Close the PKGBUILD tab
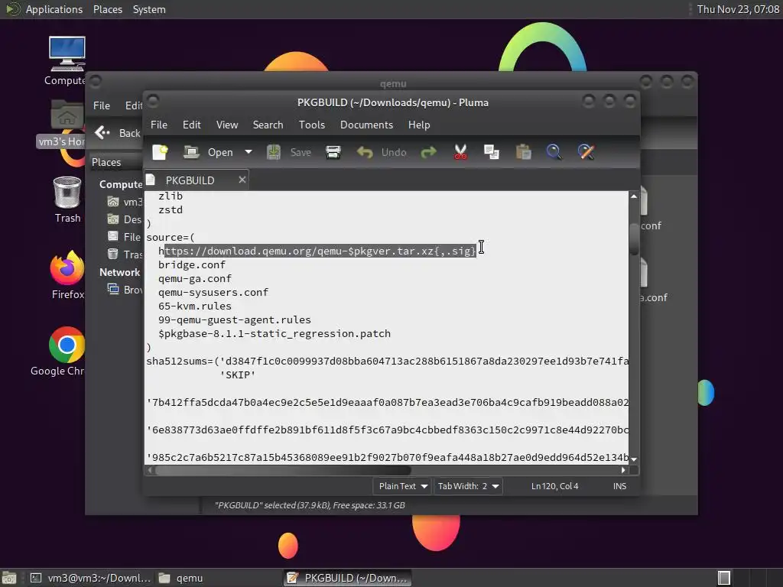This screenshot has height=587, width=783. (242, 180)
